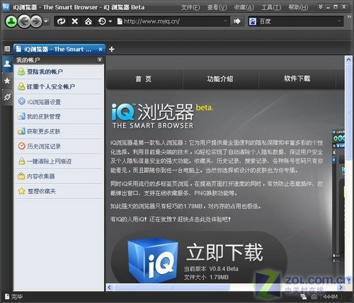Open the favorites star sidebar tab
The image size is (354, 303).
7,81
